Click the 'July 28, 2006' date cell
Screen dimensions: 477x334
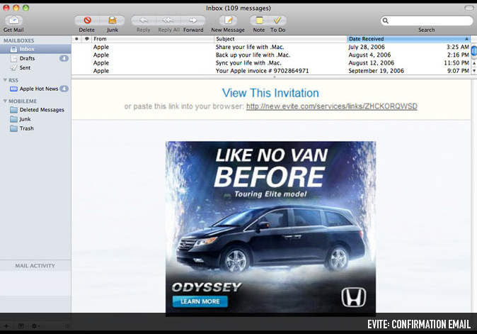click(x=367, y=47)
